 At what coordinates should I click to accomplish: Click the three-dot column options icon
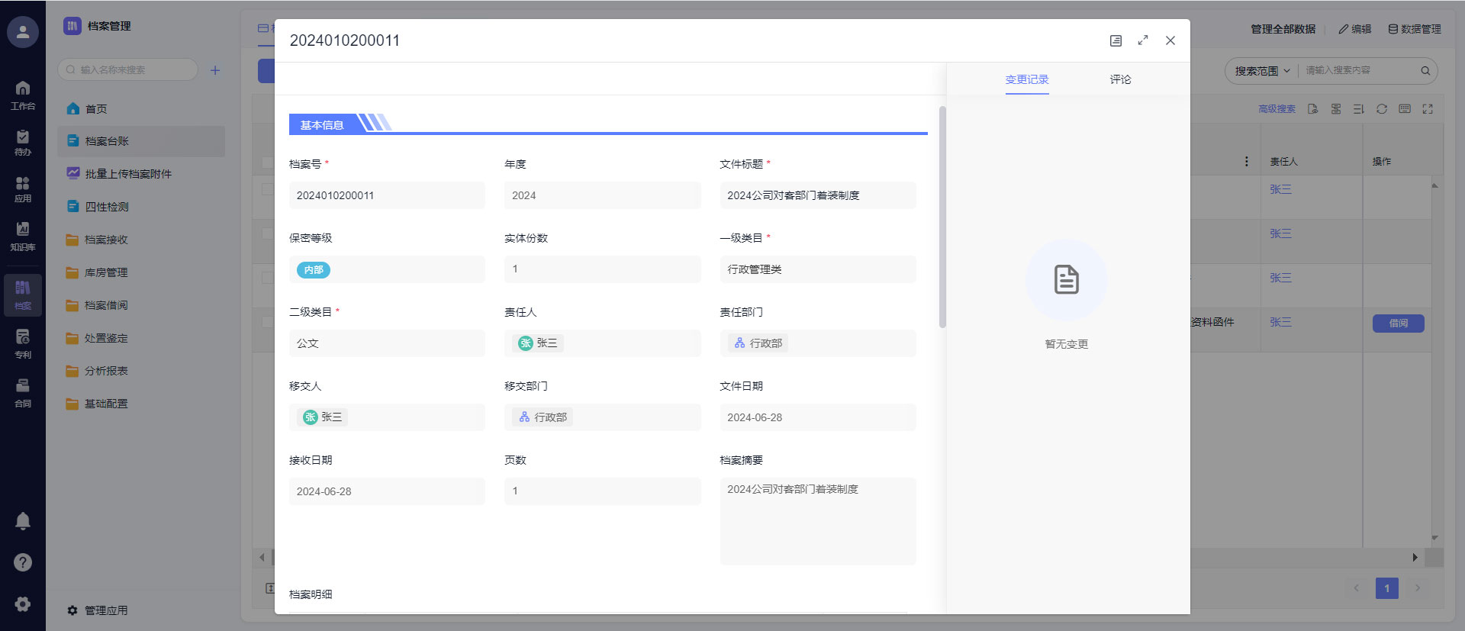[x=1246, y=162]
